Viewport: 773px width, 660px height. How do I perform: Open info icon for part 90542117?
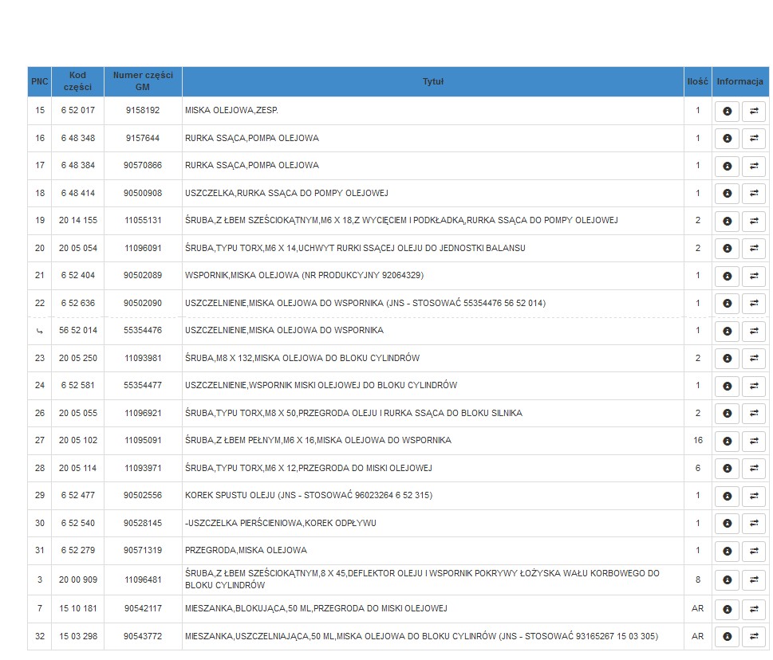click(727, 609)
